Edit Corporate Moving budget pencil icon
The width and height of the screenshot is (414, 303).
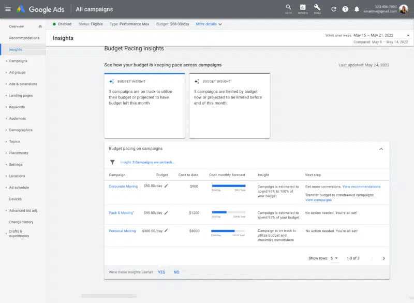(x=166, y=186)
